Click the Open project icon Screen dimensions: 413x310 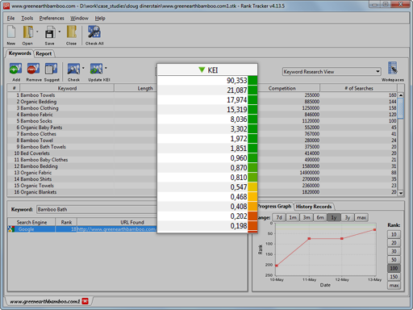click(x=28, y=32)
